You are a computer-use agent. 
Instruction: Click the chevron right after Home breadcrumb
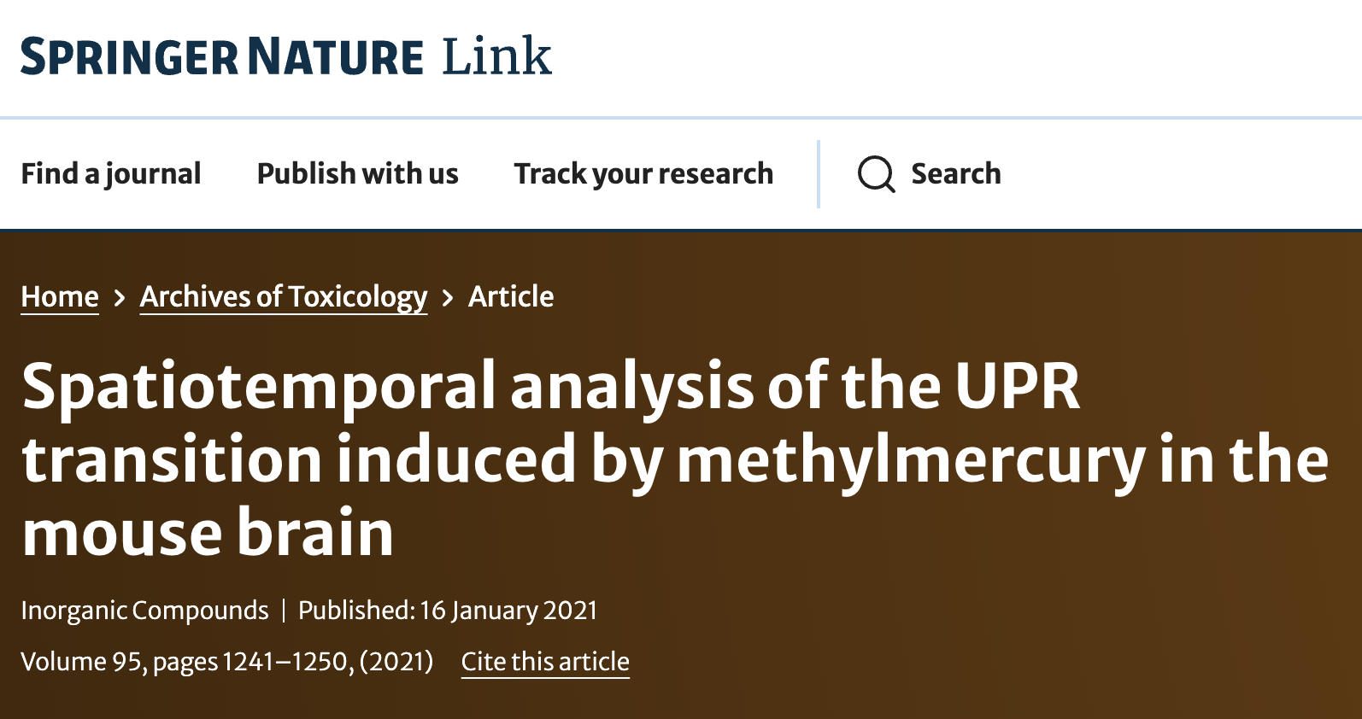(120, 298)
